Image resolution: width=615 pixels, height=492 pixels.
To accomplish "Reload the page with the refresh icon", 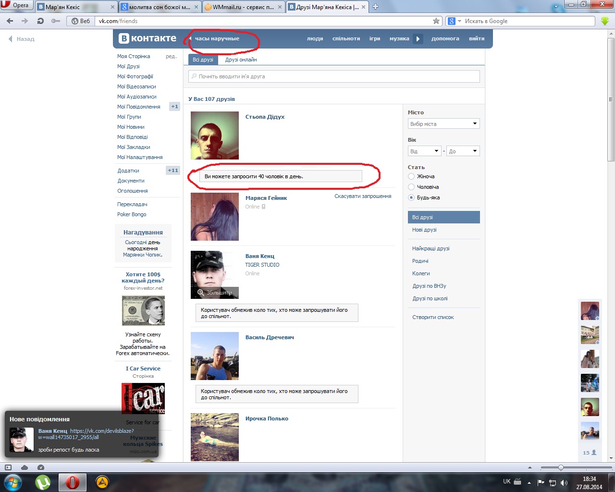I will pyautogui.click(x=40, y=21).
